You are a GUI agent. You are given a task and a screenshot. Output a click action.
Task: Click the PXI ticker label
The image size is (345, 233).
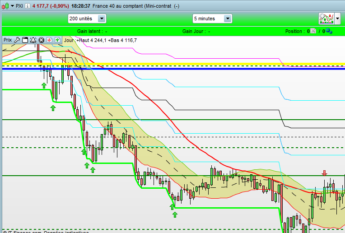click(19, 6)
